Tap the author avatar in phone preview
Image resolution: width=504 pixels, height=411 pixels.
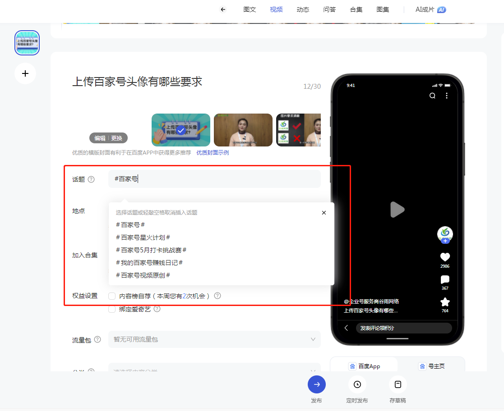(x=445, y=234)
